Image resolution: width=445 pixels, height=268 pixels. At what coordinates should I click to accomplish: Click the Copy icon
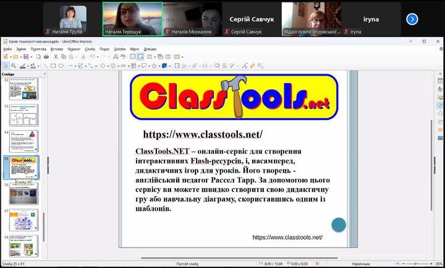point(64,57)
